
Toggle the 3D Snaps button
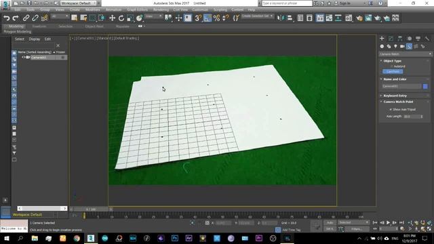[198, 18]
